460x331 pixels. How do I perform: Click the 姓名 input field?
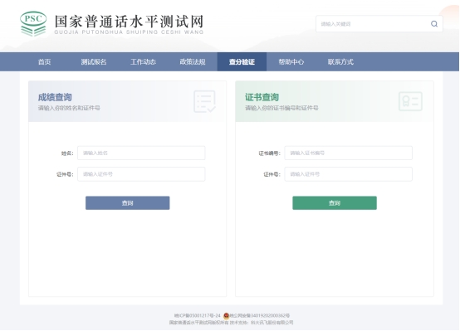click(141, 153)
